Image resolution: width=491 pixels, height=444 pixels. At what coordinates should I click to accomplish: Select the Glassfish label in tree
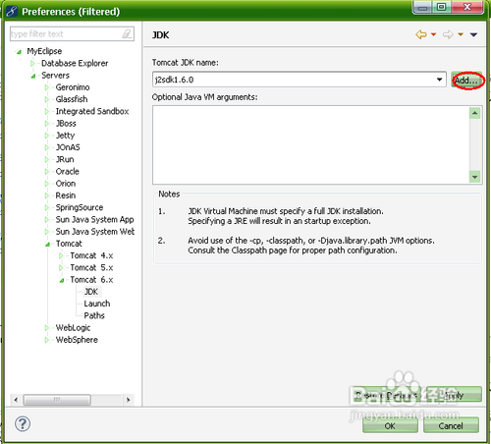[x=72, y=99]
